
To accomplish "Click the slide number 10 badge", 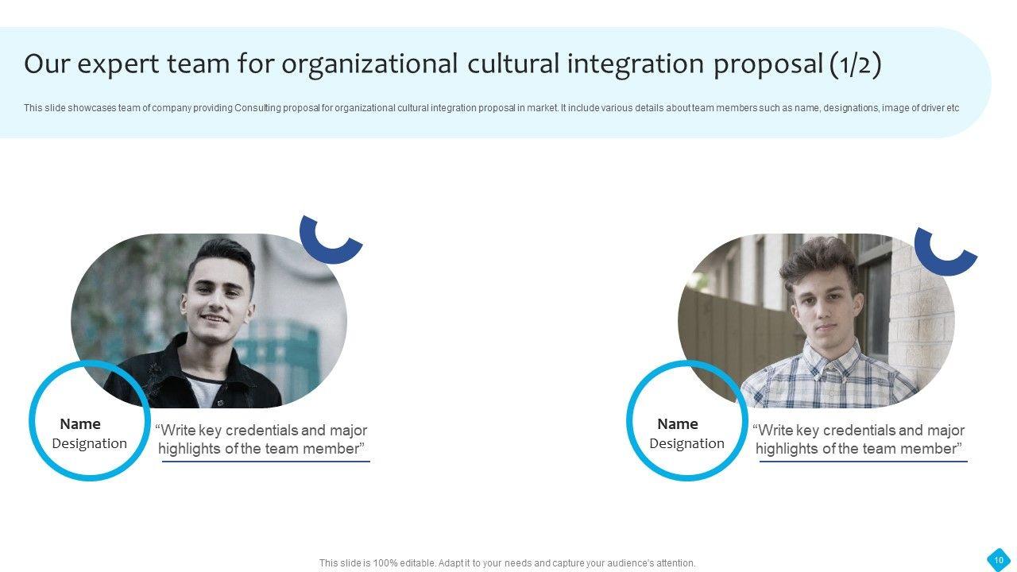I will click(x=999, y=560).
